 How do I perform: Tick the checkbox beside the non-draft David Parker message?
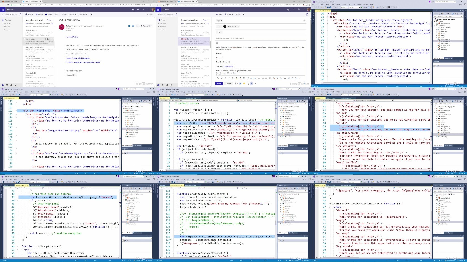point(24,39)
